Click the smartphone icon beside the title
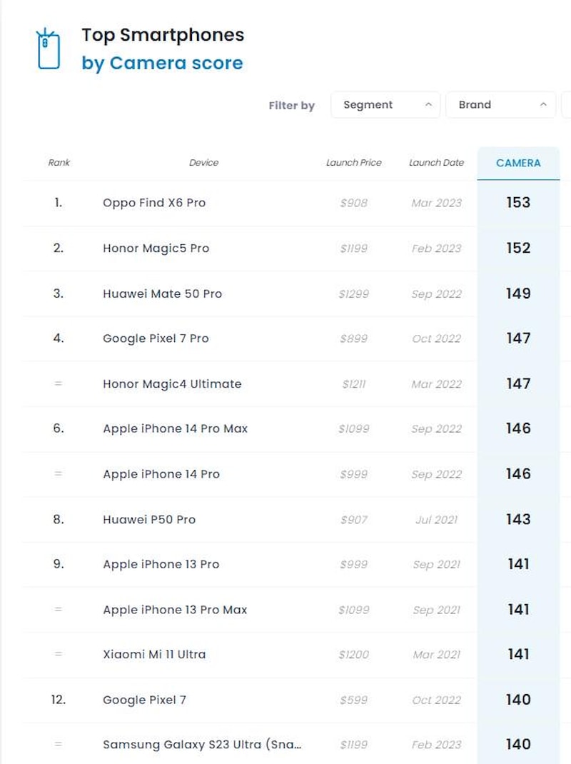 49,49
